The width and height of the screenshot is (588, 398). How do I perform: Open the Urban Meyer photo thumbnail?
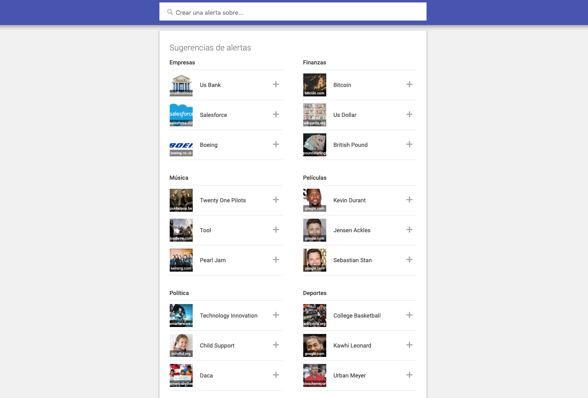(315, 375)
